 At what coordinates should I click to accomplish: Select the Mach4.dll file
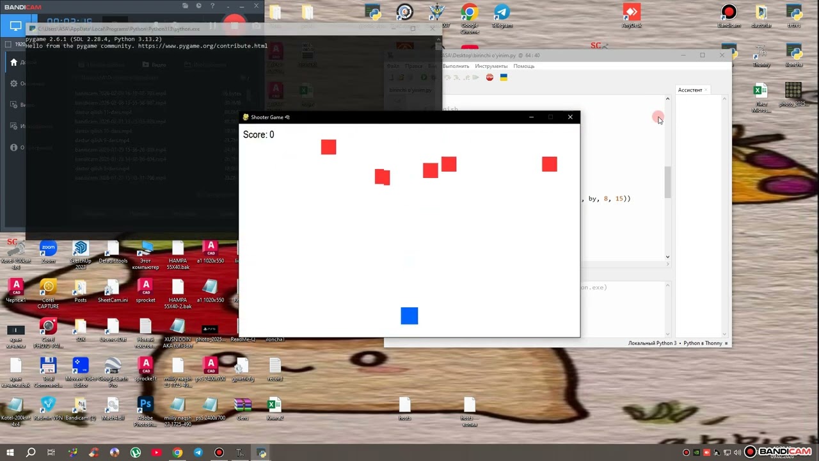click(113, 408)
